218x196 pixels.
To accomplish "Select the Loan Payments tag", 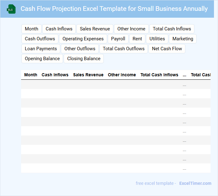I will pos(41,49).
